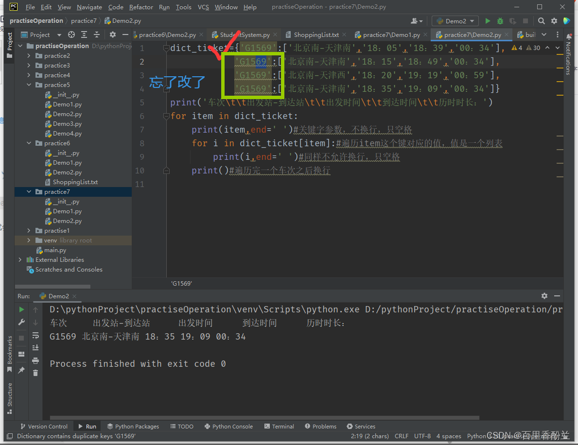Collapse practice5 folder
Screen dimensions: 578x445
tap(29, 85)
